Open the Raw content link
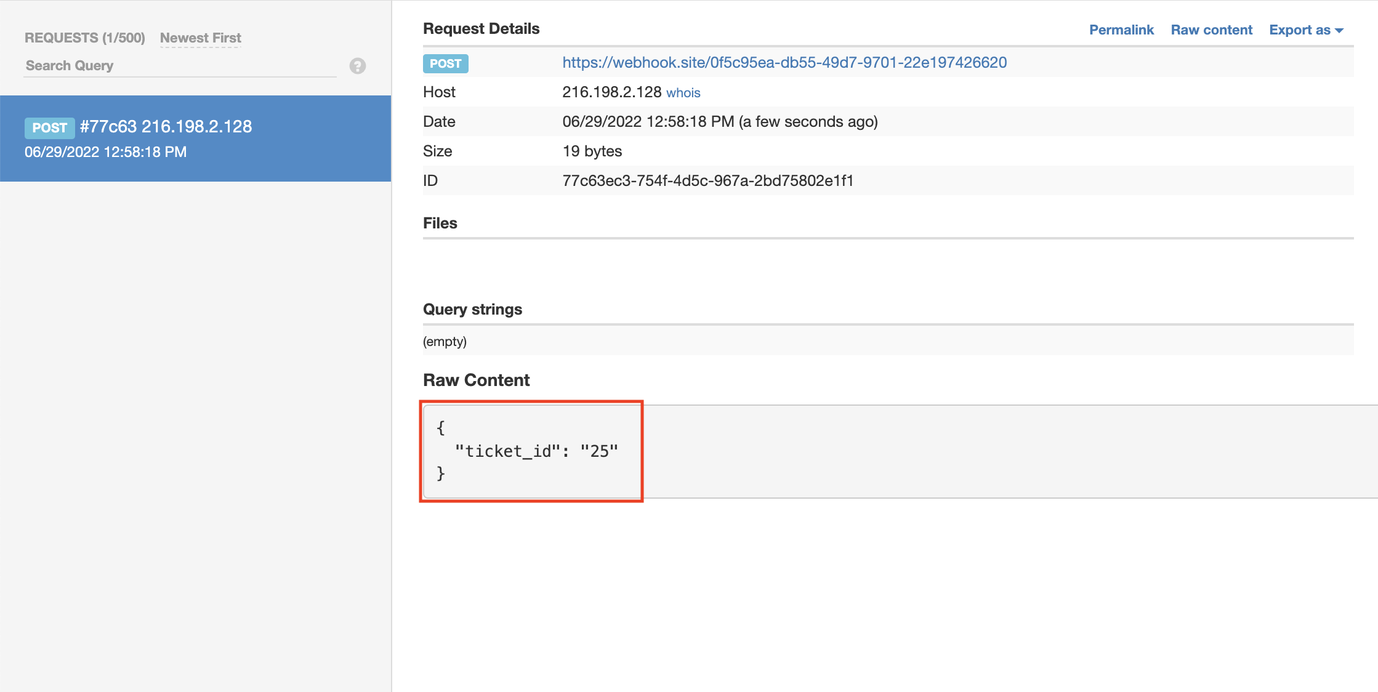 click(1211, 30)
